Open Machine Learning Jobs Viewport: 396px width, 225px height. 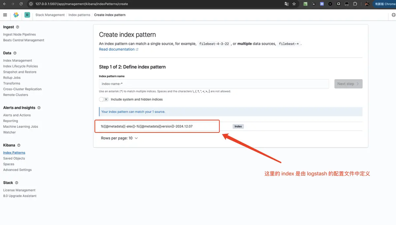[21, 127]
